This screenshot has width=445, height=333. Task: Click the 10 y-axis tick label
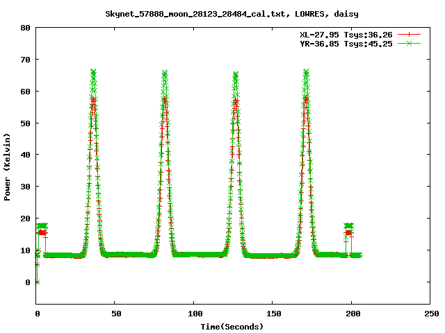click(25, 250)
